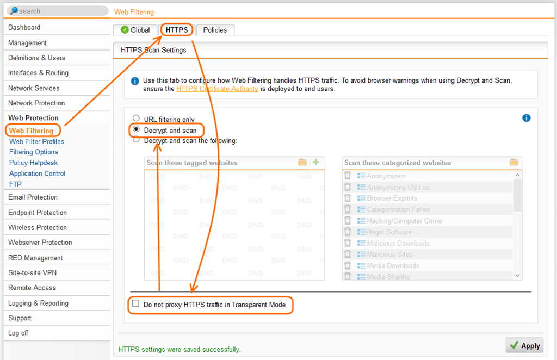The height and width of the screenshot is (360, 557).
Task: Open folder icon in categorized websites panel
Action: 513,162
